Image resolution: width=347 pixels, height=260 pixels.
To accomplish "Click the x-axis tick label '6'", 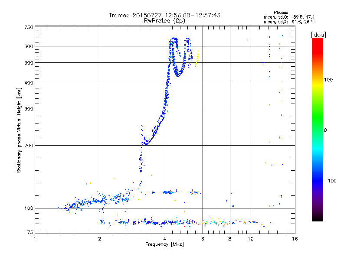I will pyautogui.click(x=203, y=239).
